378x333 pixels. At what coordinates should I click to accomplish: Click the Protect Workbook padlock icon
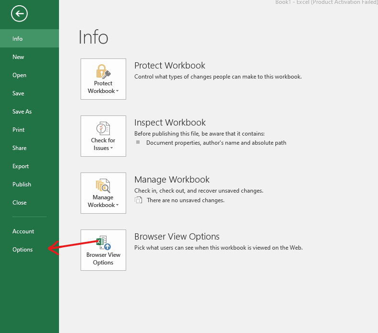(x=103, y=71)
